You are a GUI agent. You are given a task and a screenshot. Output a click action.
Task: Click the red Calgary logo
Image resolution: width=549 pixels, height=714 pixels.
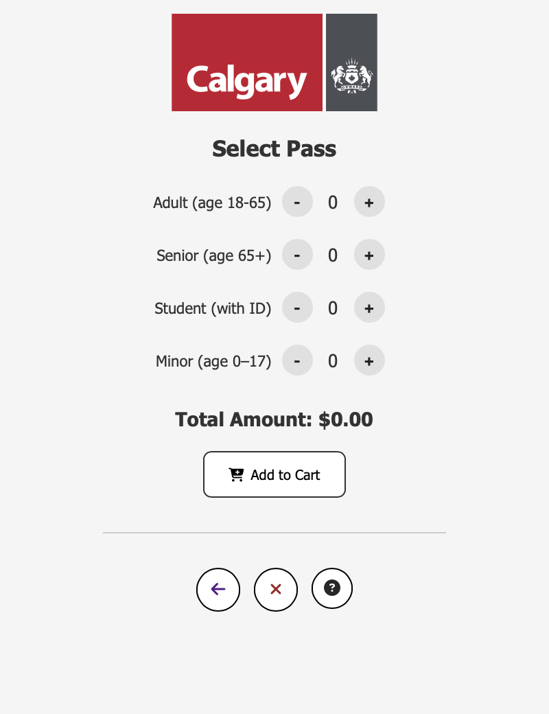[247, 62]
